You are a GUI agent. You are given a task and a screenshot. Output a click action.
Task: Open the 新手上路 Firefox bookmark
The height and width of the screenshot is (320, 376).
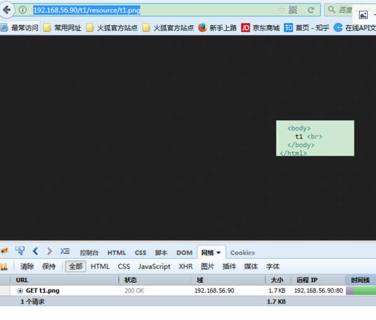(x=218, y=28)
